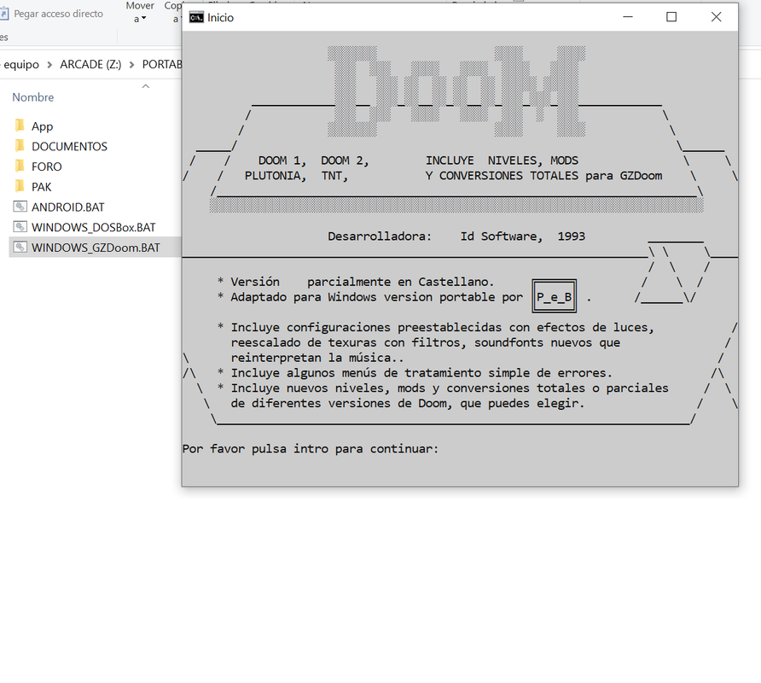The height and width of the screenshot is (683, 761).
Task: Select ANDROID.BAT file name
Action: click(68, 207)
